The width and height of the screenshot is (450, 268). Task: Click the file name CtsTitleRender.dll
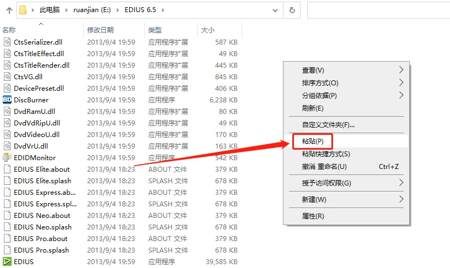coord(41,65)
